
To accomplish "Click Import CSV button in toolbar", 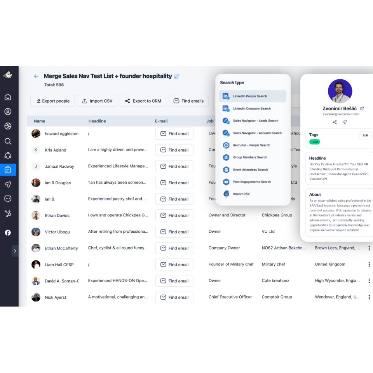I will point(97,101).
